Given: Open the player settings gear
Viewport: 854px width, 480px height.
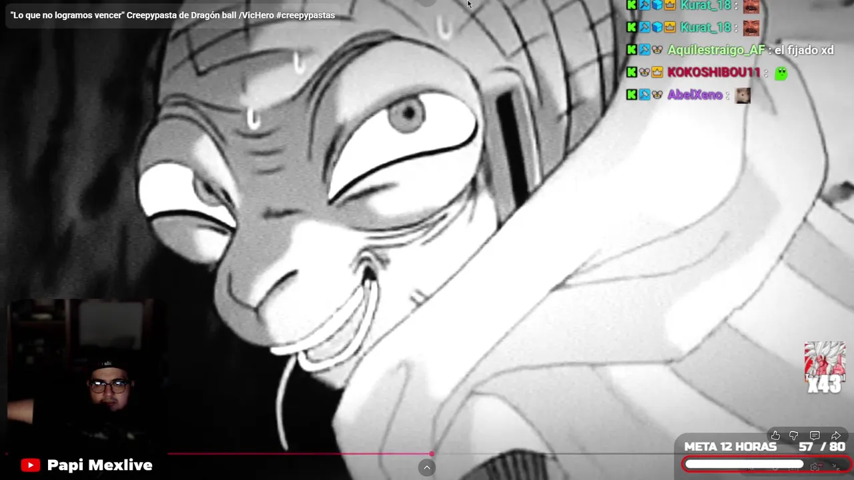Looking at the screenshot, I should [x=815, y=467].
